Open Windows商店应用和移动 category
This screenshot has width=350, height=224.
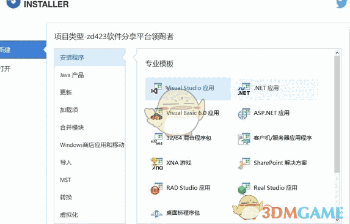[x=90, y=145]
